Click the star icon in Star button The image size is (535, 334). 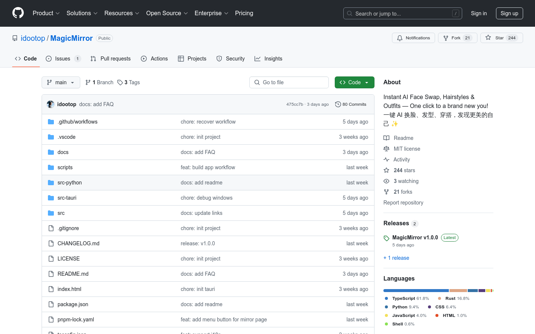tap(488, 38)
